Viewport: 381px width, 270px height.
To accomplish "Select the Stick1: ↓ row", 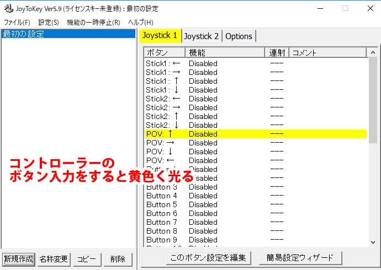I will click(256, 90).
